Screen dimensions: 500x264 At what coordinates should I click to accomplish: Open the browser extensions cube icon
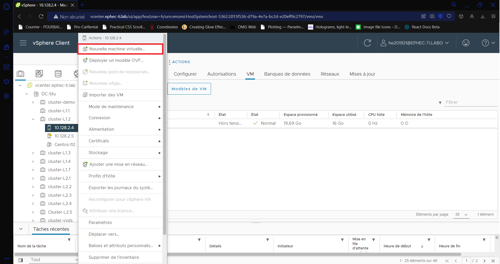461,16
